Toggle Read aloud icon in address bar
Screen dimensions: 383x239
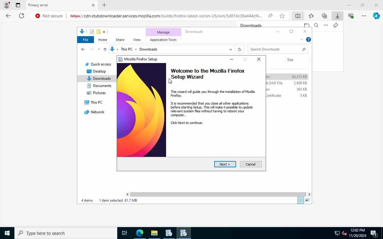point(270,16)
